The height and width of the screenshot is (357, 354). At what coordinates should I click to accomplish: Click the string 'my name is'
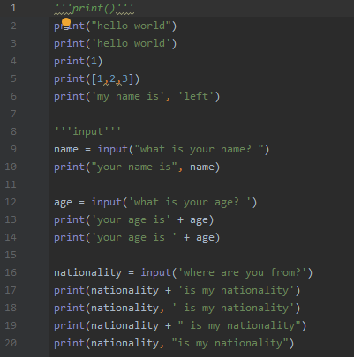pos(128,96)
